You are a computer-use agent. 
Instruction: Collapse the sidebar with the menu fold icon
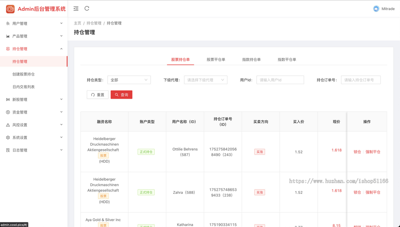point(76,9)
